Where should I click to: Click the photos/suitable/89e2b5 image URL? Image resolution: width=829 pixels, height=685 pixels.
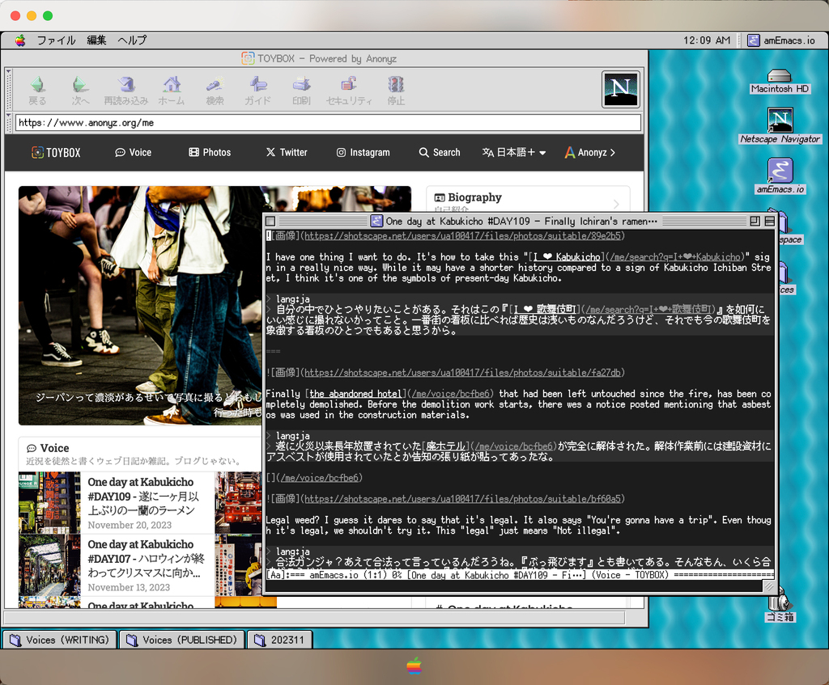(462, 235)
